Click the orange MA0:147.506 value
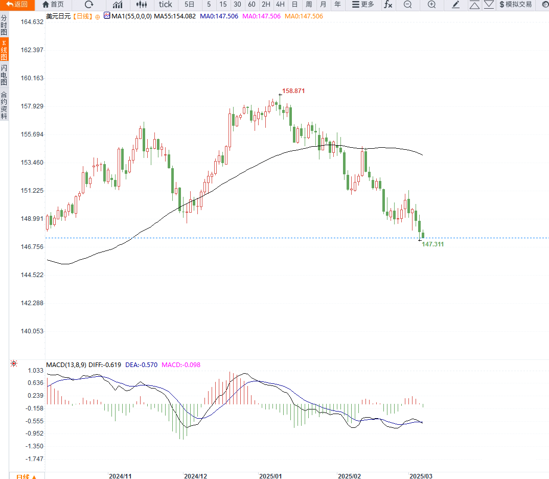This screenshot has height=479, width=549. tap(304, 16)
